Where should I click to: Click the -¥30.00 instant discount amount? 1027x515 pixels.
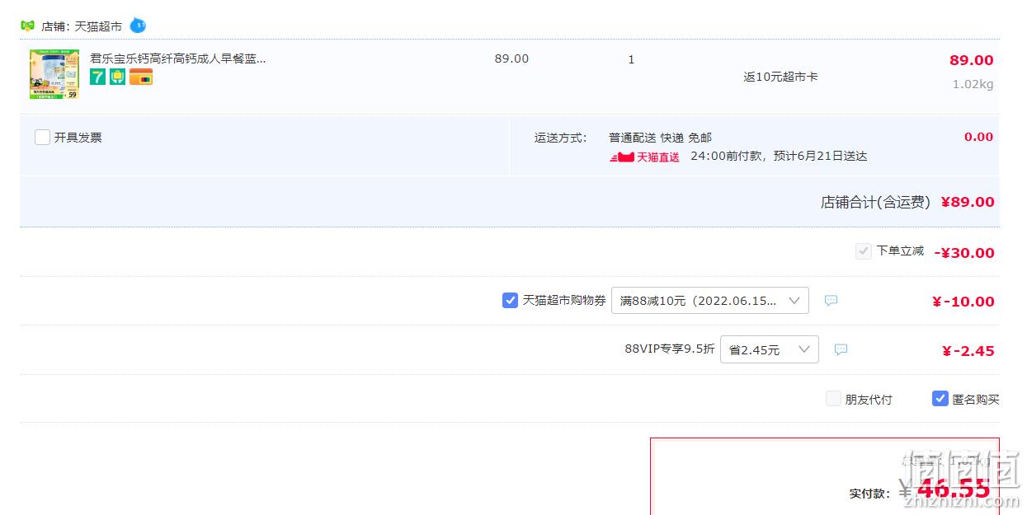pyautogui.click(x=964, y=253)
